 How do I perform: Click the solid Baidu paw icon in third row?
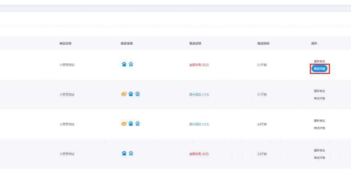[131, 124]
